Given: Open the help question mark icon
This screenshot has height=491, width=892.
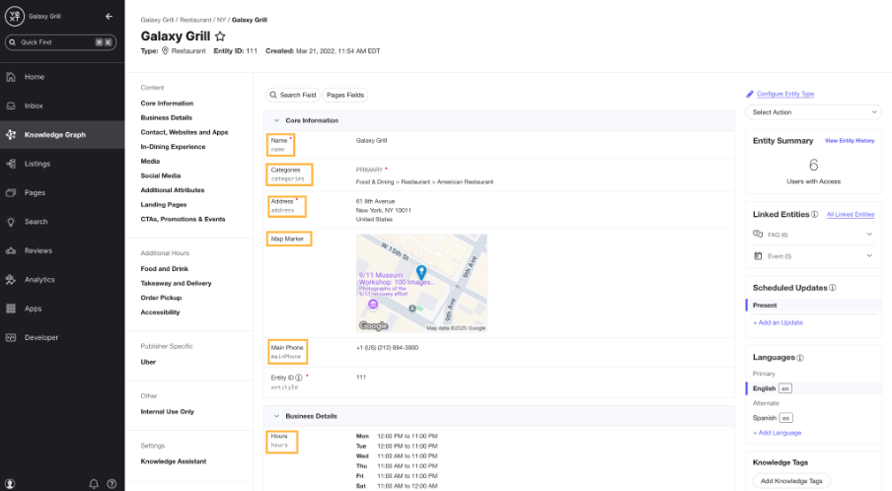Looking at the screenshot, I should [x=112, y=484].
